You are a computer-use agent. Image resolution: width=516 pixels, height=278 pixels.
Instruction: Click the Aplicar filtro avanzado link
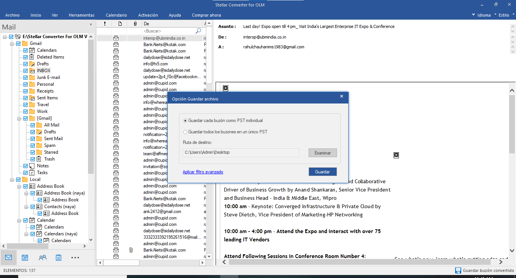(203, 172)
